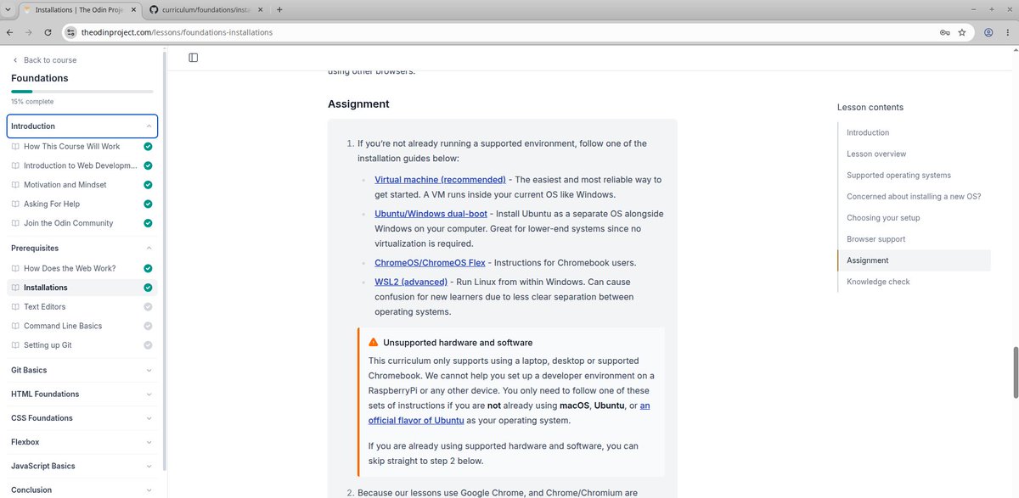This screenshot has width=1019, height=498.
Task: Expand the HTML Foundations section
Action: [x=82, y=394]
